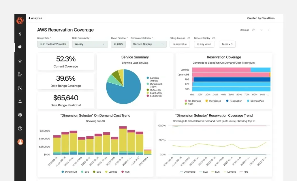Click Created by CloudZero text
The height and width of the screenshot is (181, 297).
pos(261,18)
